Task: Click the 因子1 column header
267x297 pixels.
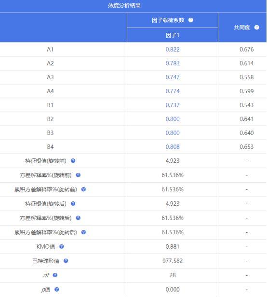Action: [x=173, y=35]
